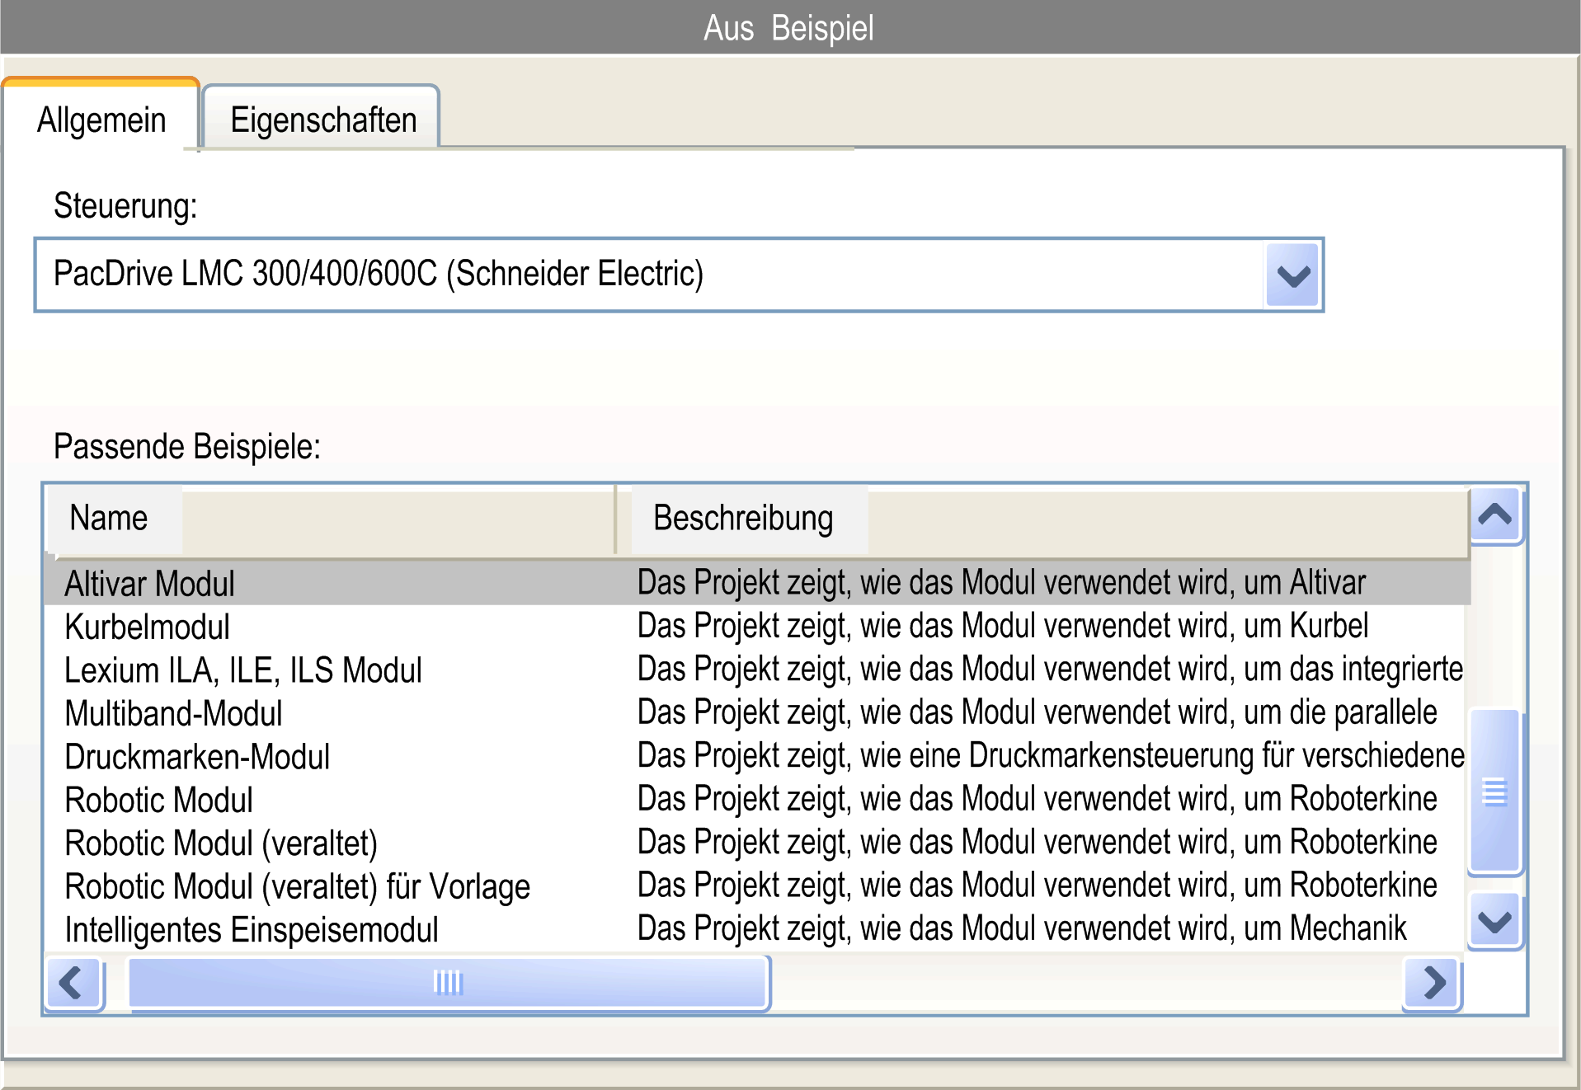1581x1090 pixels.
Task: Sort list by Beschreibung column header
Action: [x=1042, y=519]
